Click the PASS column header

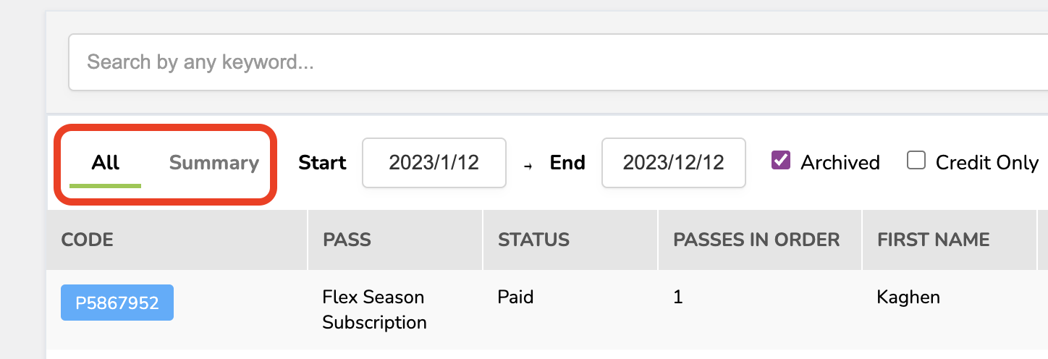pos(347,240)
